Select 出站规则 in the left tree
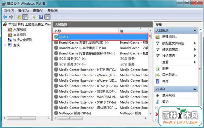The width and height of the screenshot is (204, 128). click(x=19, y=35)
